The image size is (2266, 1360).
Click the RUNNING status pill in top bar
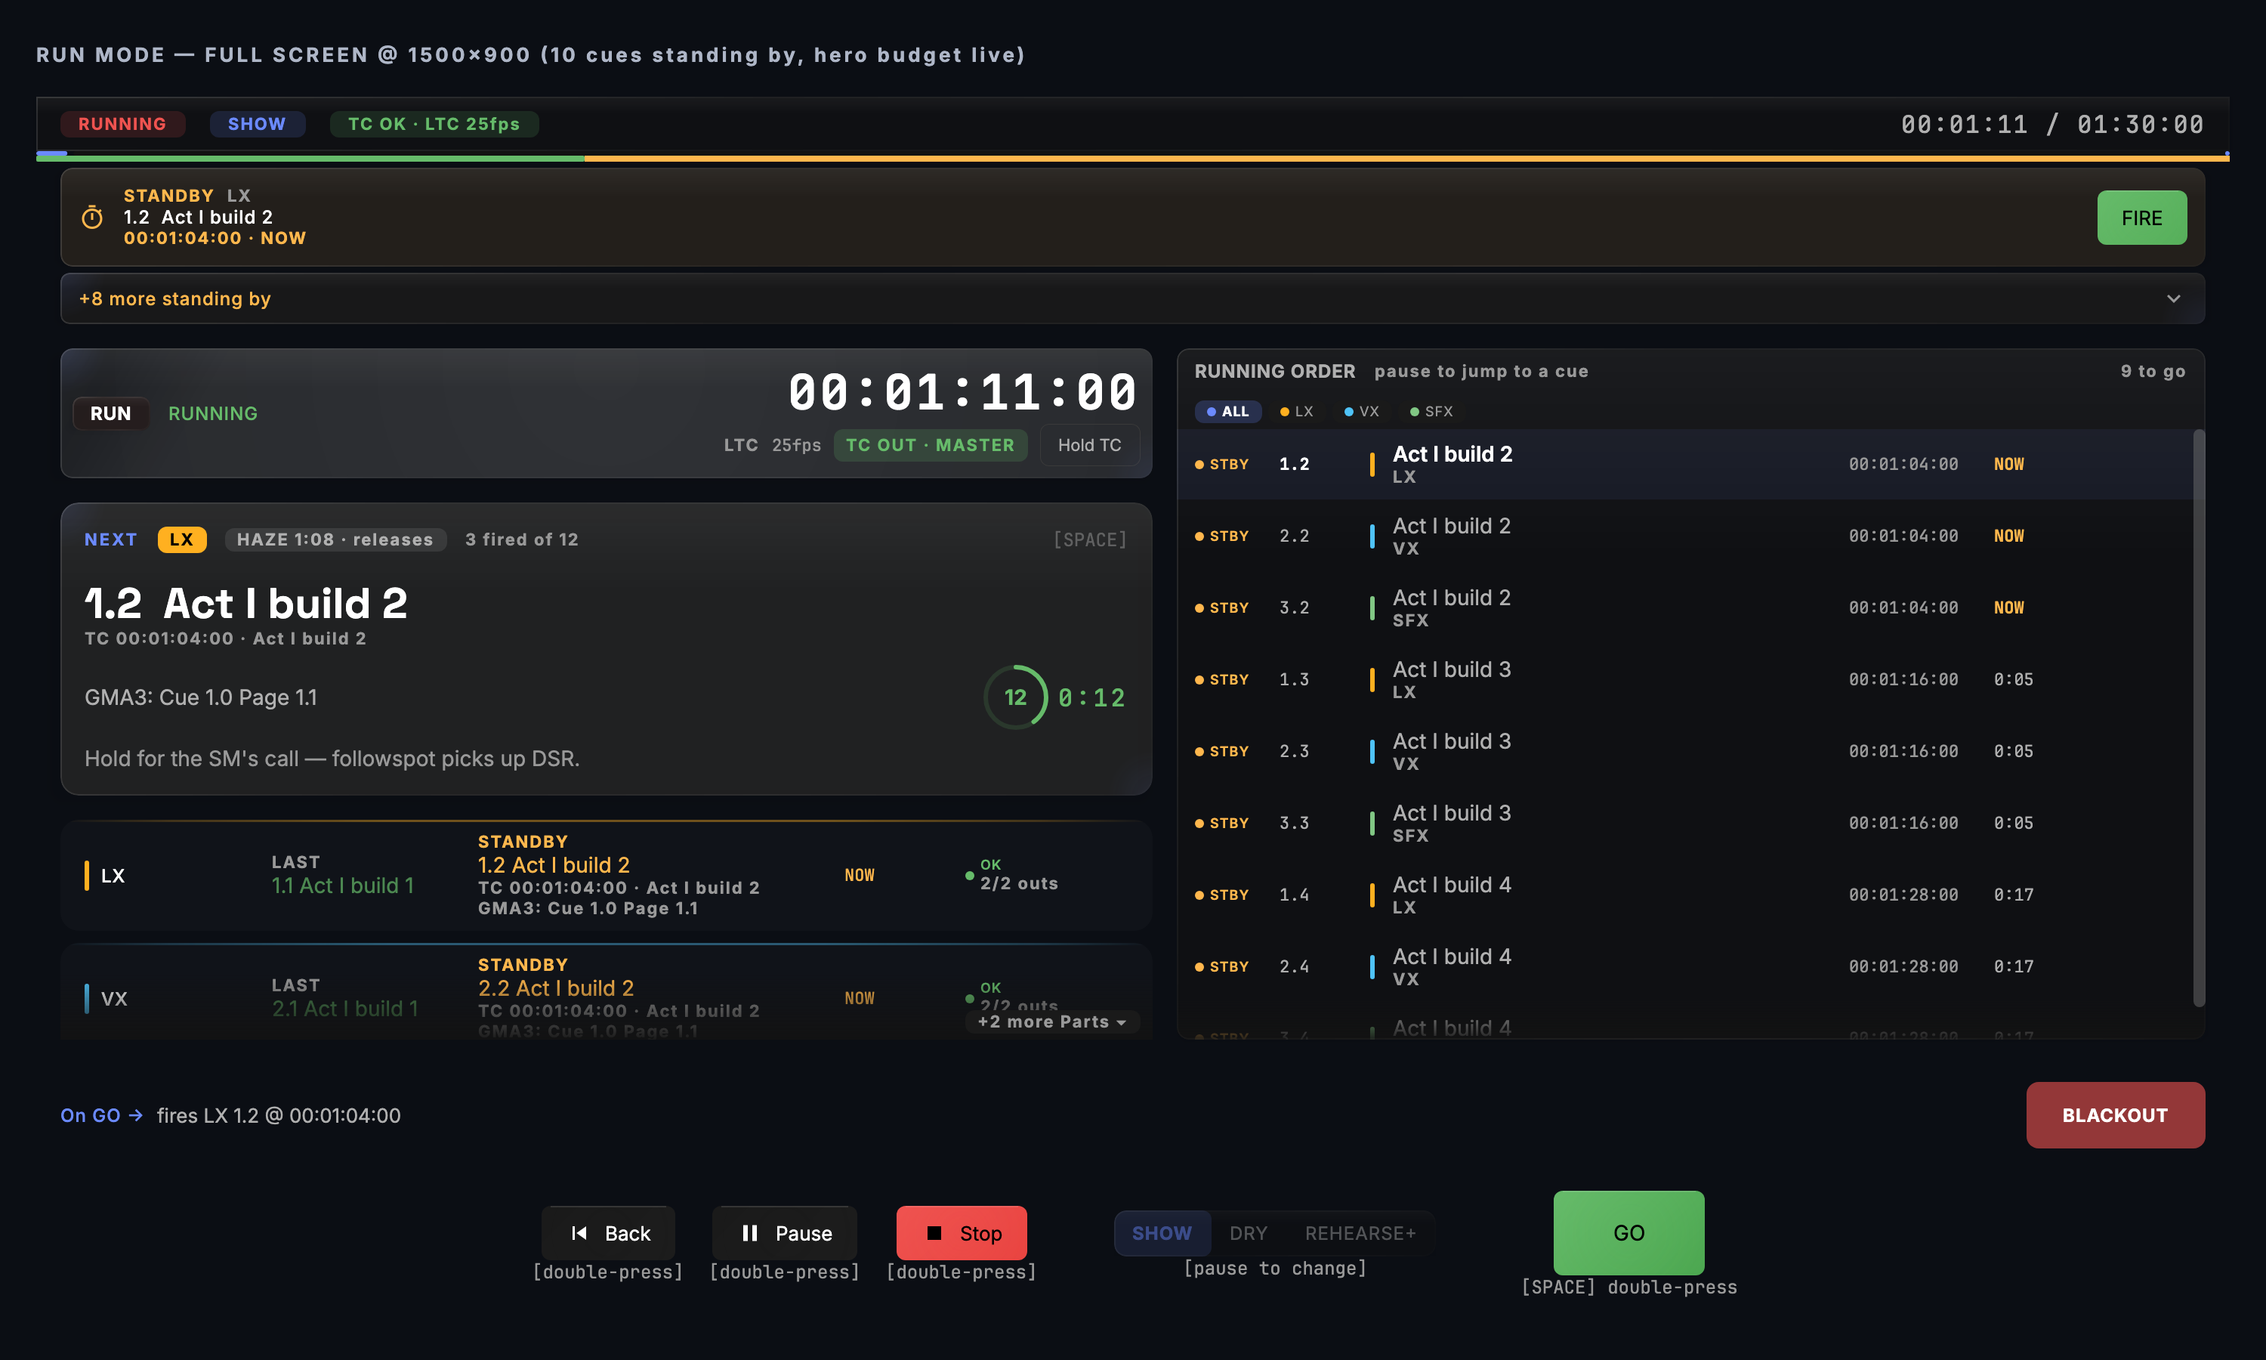[122, 124]
